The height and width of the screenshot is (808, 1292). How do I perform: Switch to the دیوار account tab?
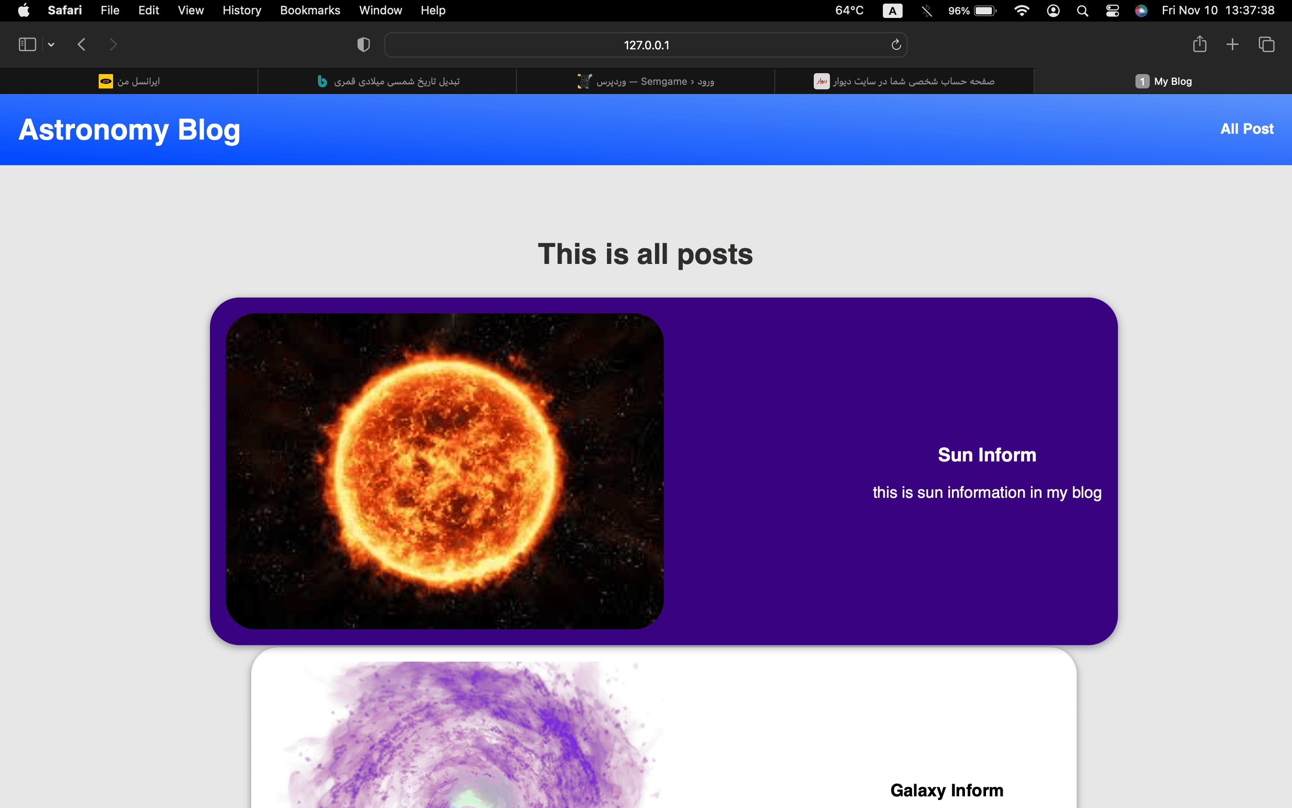904,81
